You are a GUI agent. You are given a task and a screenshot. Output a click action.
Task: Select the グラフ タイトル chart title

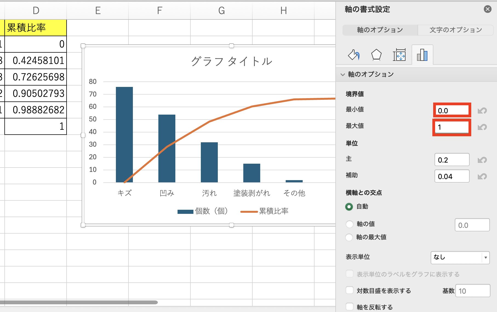click(x=232, y=61)
